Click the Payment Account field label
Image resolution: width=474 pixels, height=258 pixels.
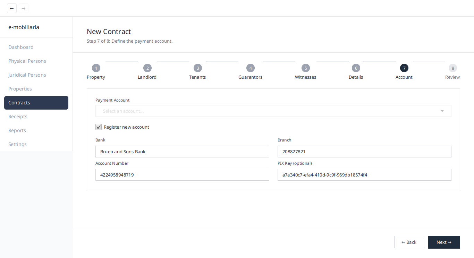[112, 100]
